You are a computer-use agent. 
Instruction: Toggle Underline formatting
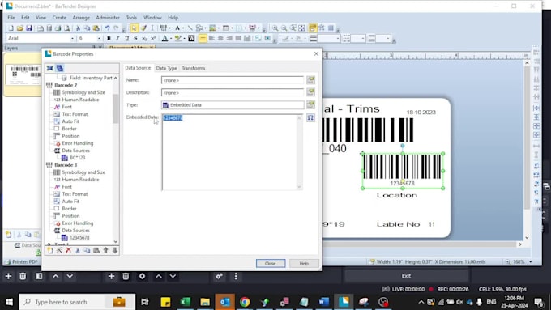pos(126,38)
